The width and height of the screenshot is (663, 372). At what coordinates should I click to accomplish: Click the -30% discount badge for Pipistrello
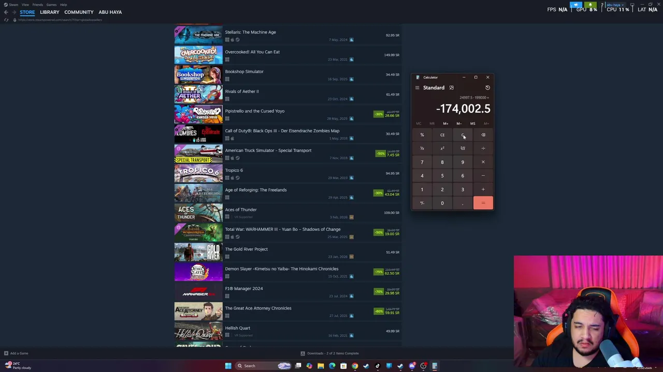(379, 114)
